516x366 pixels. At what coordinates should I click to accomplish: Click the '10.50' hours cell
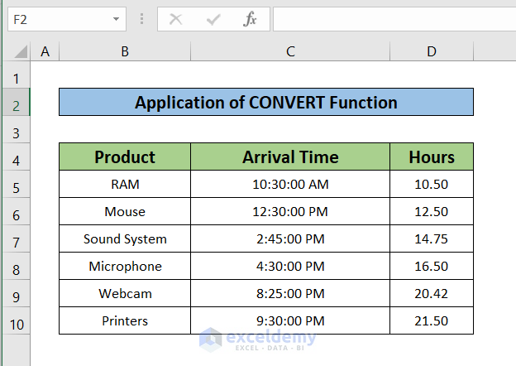click(432, 184)
